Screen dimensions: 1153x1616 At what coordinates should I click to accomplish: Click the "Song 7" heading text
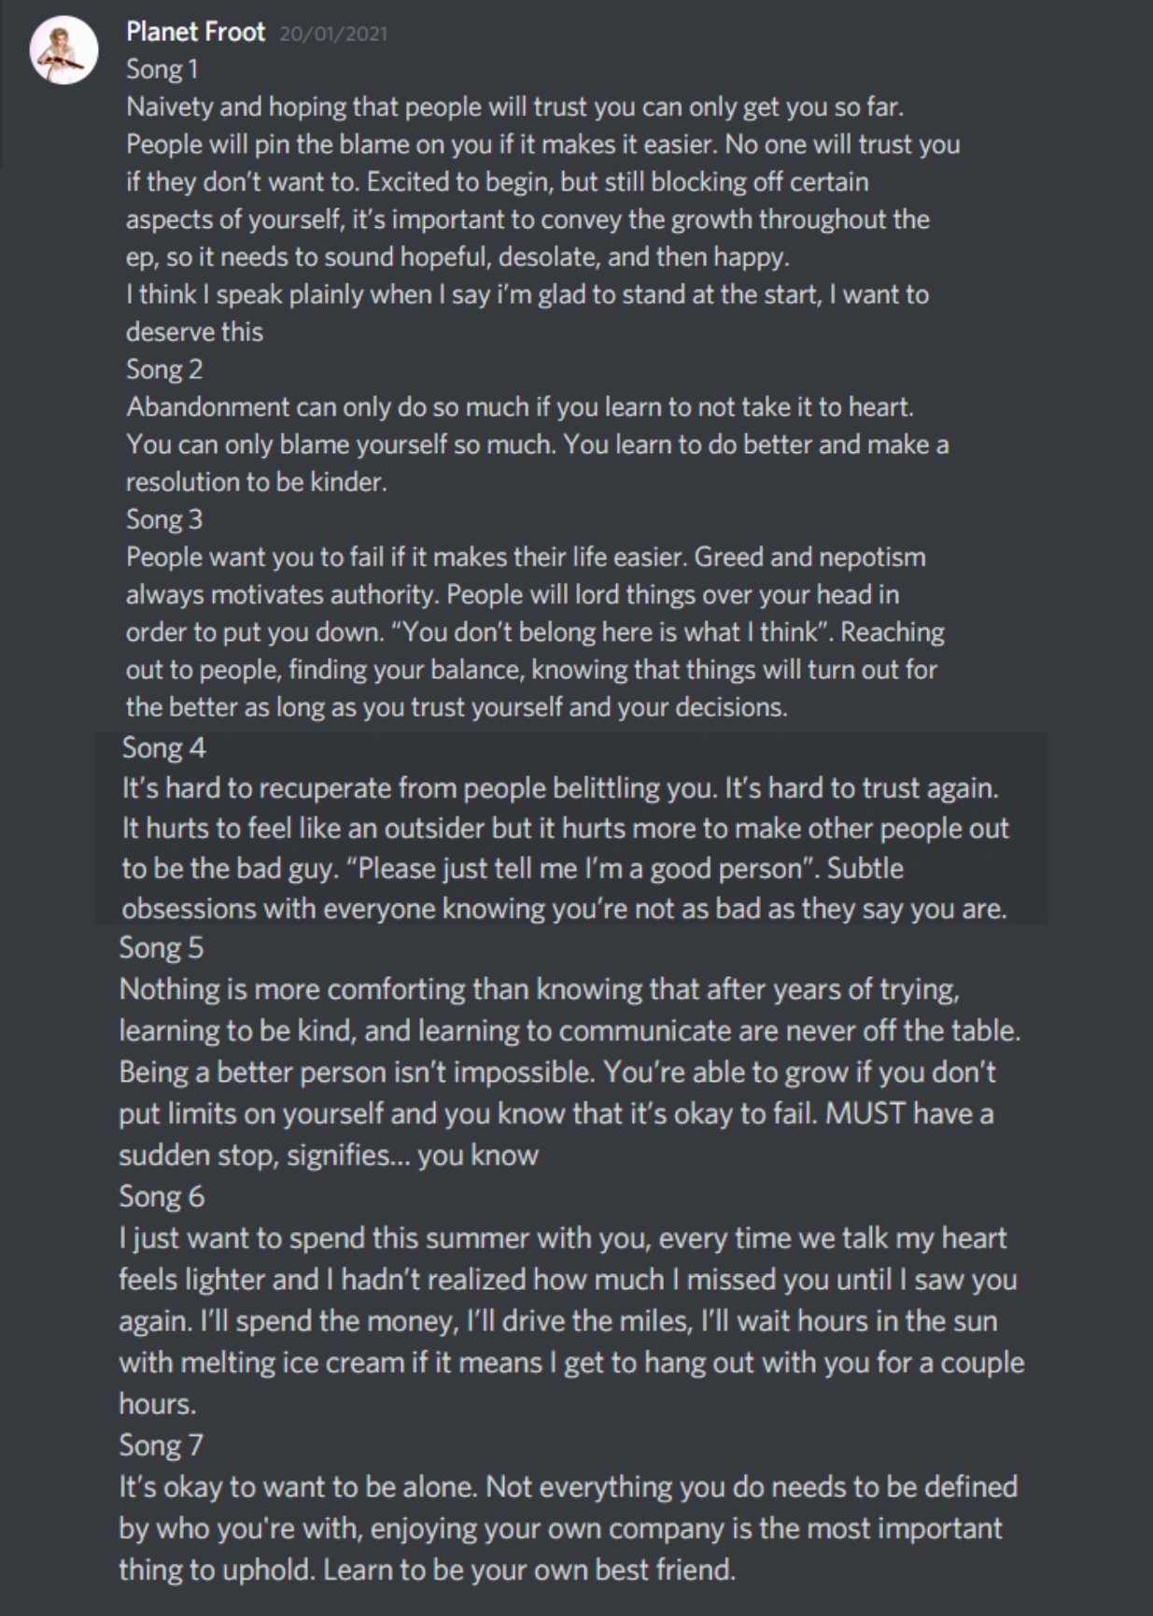pyautogui.click(x=160, y=1445)
